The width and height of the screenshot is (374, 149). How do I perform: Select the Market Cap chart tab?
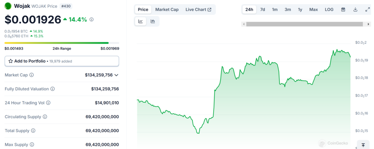point(167,9)
